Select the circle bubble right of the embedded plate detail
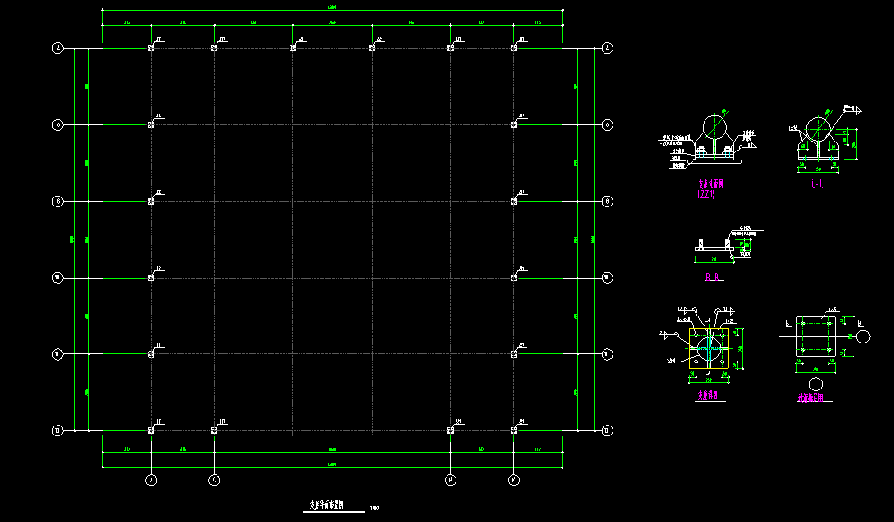 863,337
